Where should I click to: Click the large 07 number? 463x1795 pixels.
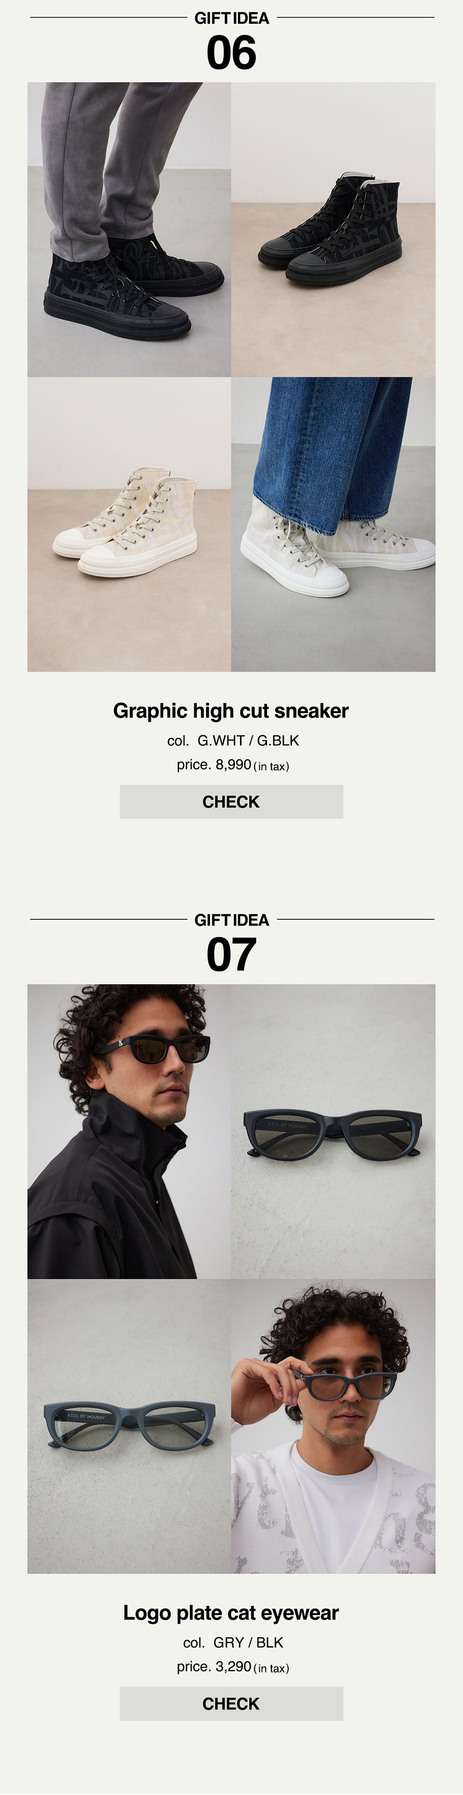(231, 955)
